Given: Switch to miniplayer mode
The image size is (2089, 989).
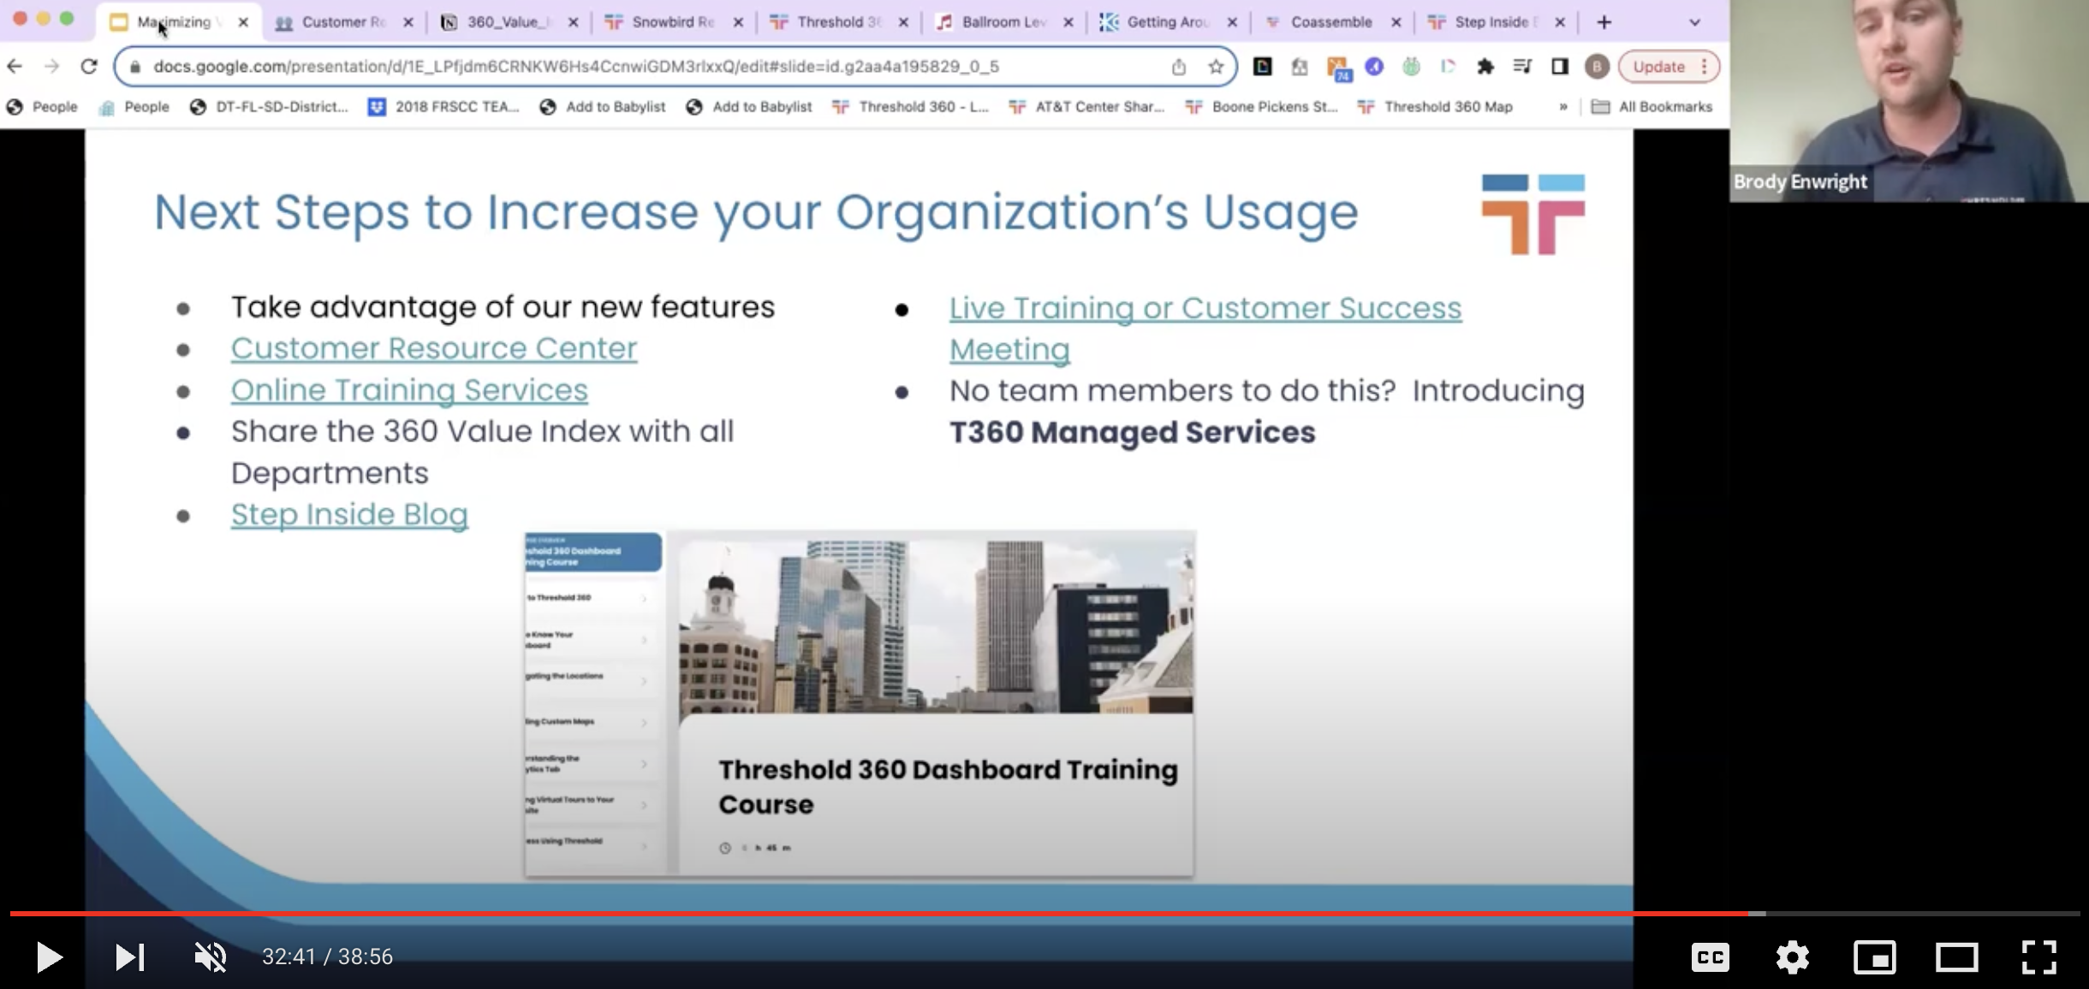Looking at the screenshot, I should point(1874,956).
